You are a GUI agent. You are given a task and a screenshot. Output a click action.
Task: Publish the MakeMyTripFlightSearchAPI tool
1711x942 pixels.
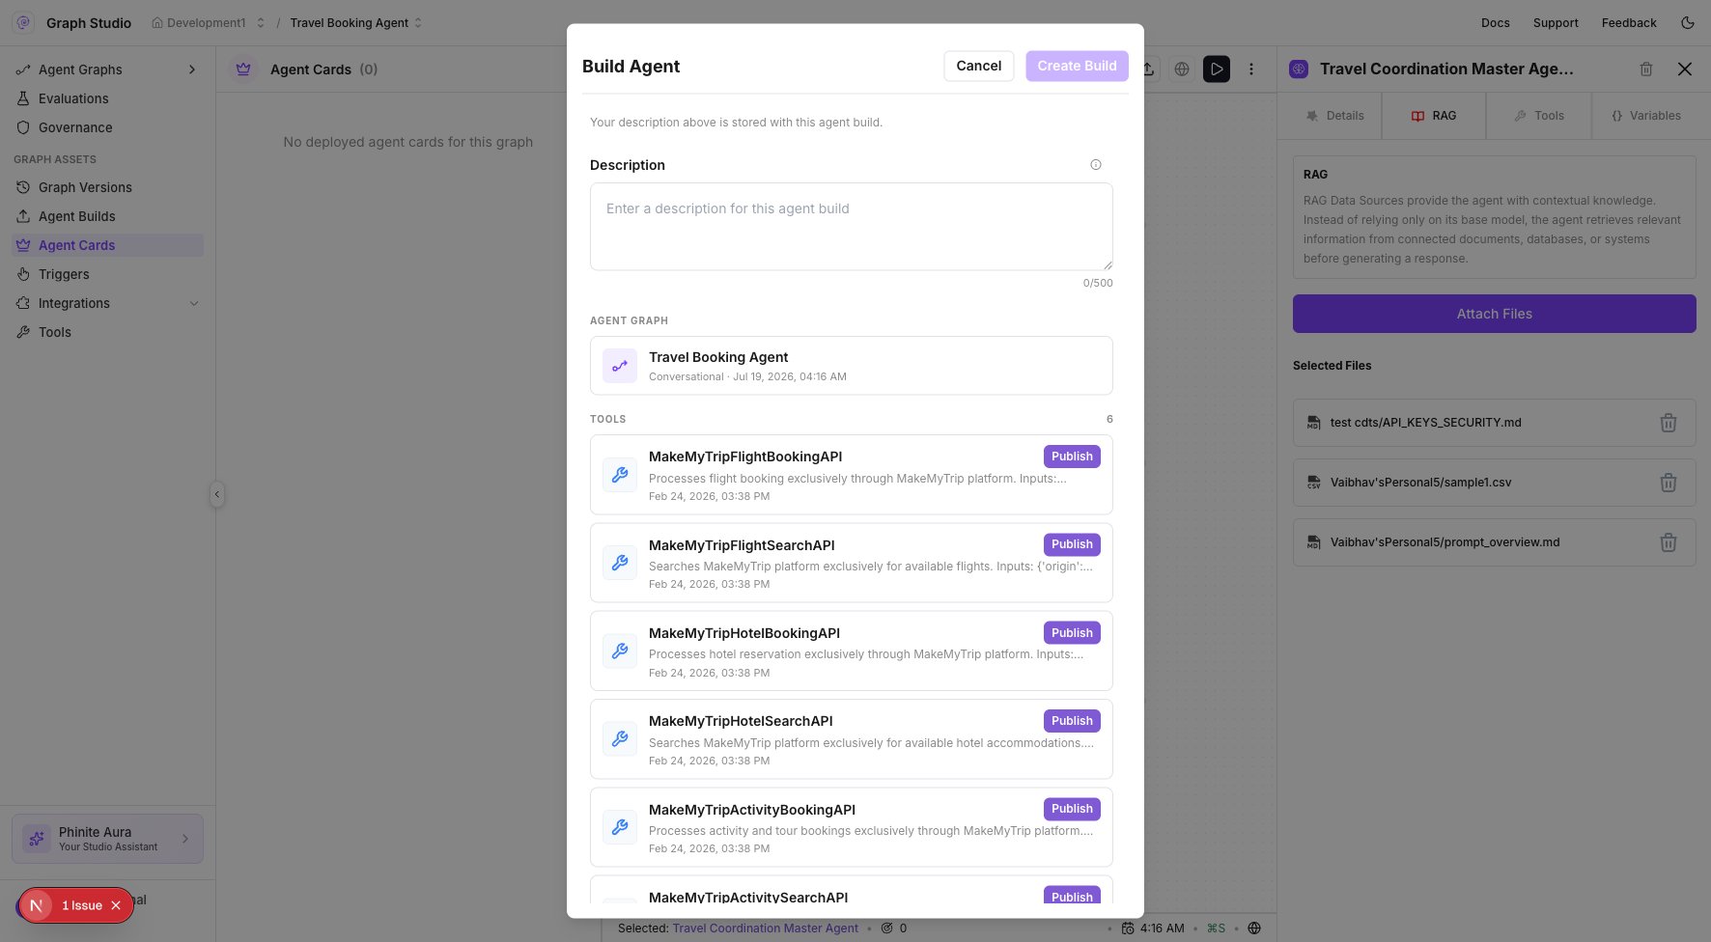pyautogui.click(x=1072, y=544)
